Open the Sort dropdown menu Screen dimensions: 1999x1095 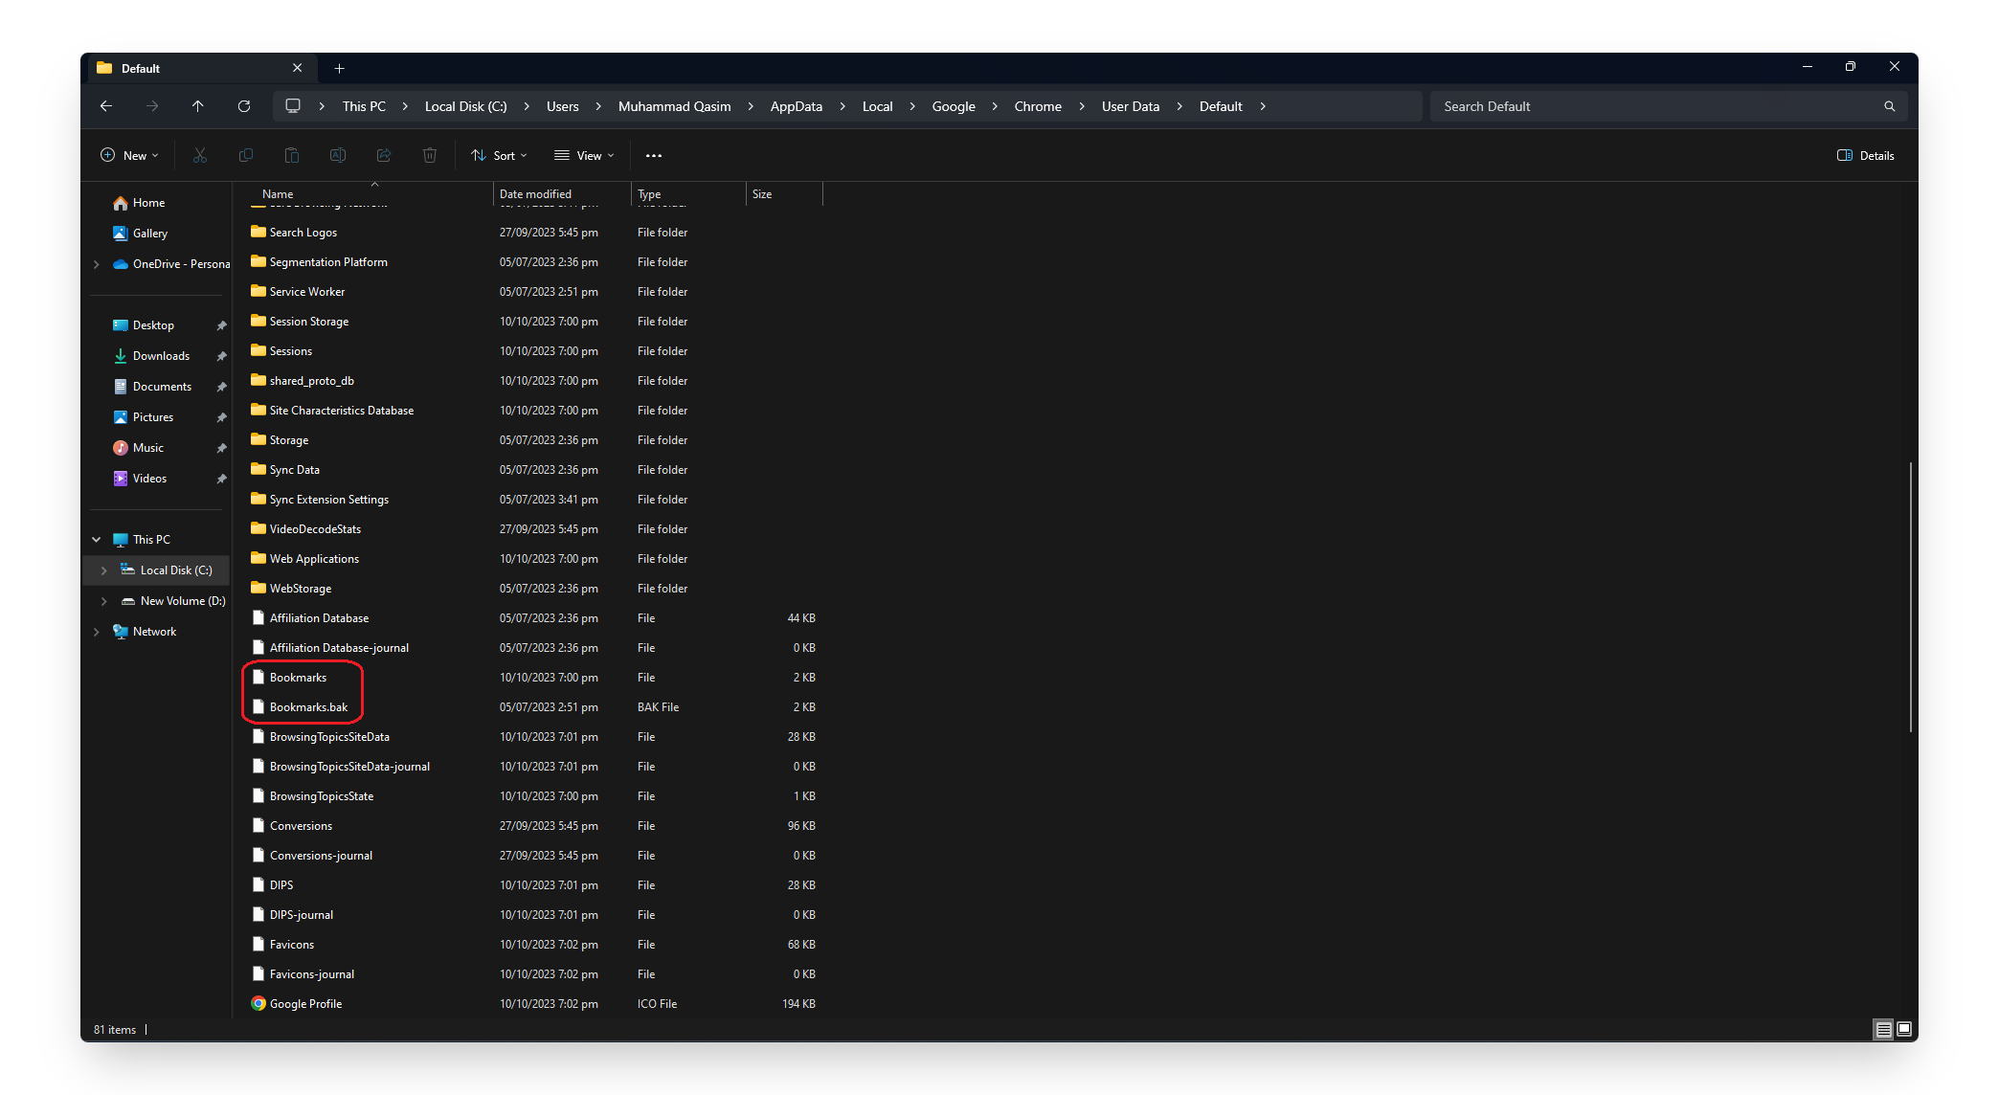pyautogui.click(x=500, y=155)
